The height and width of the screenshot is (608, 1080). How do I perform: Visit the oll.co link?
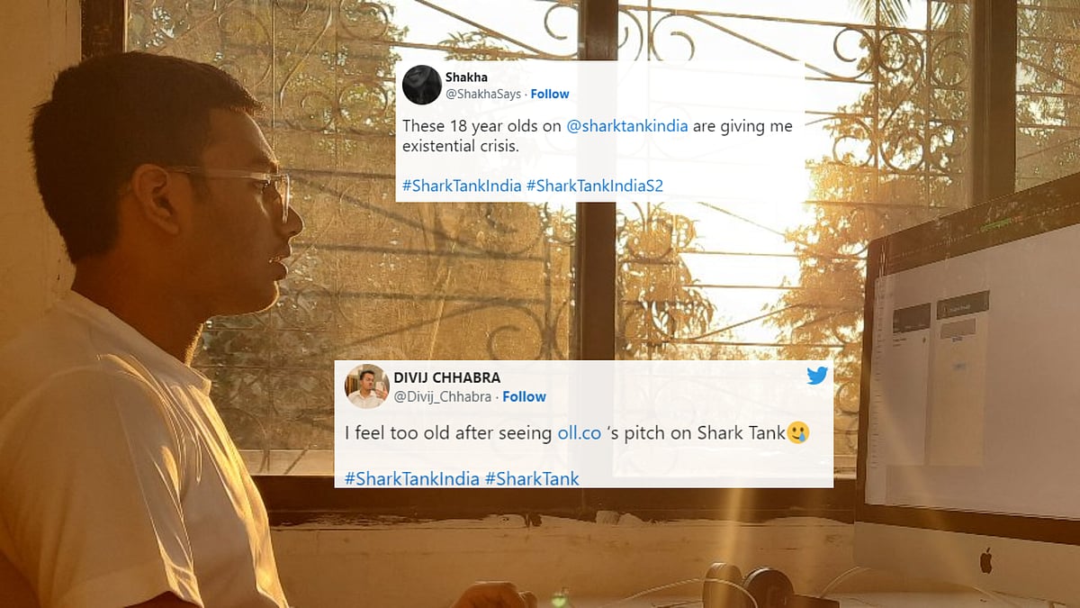(579, 433)
